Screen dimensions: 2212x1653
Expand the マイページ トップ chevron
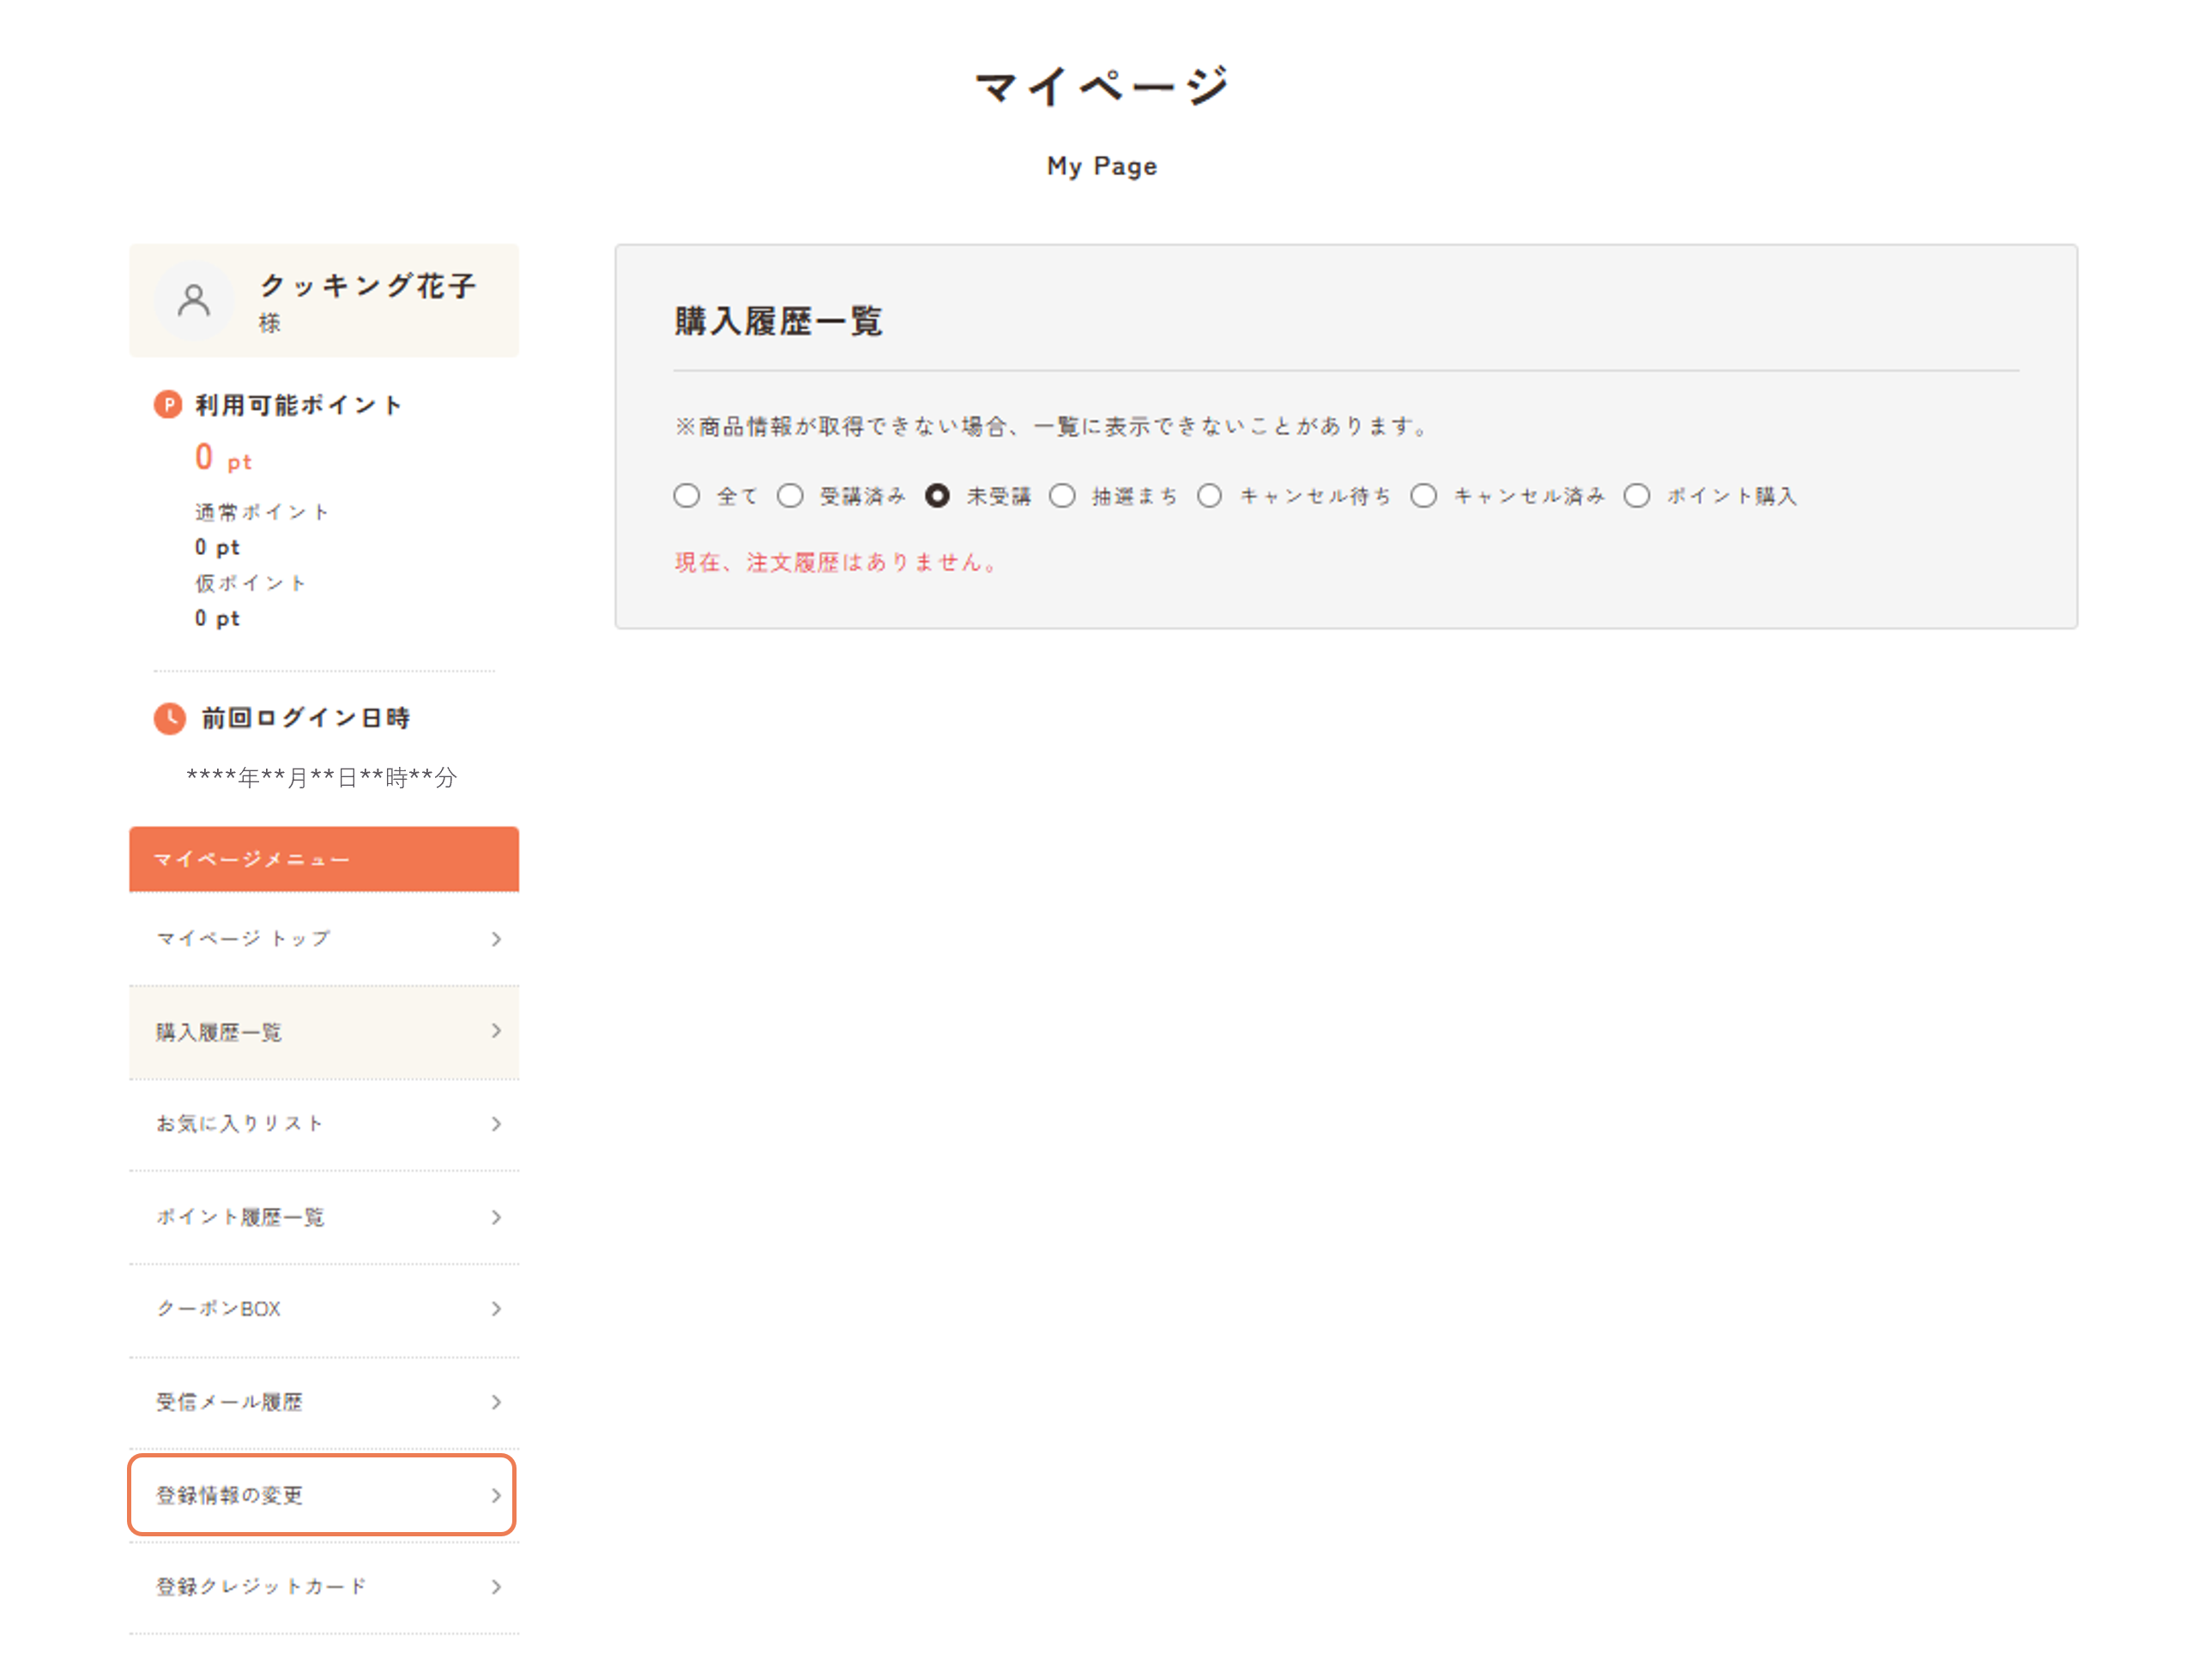pos(495,939)
